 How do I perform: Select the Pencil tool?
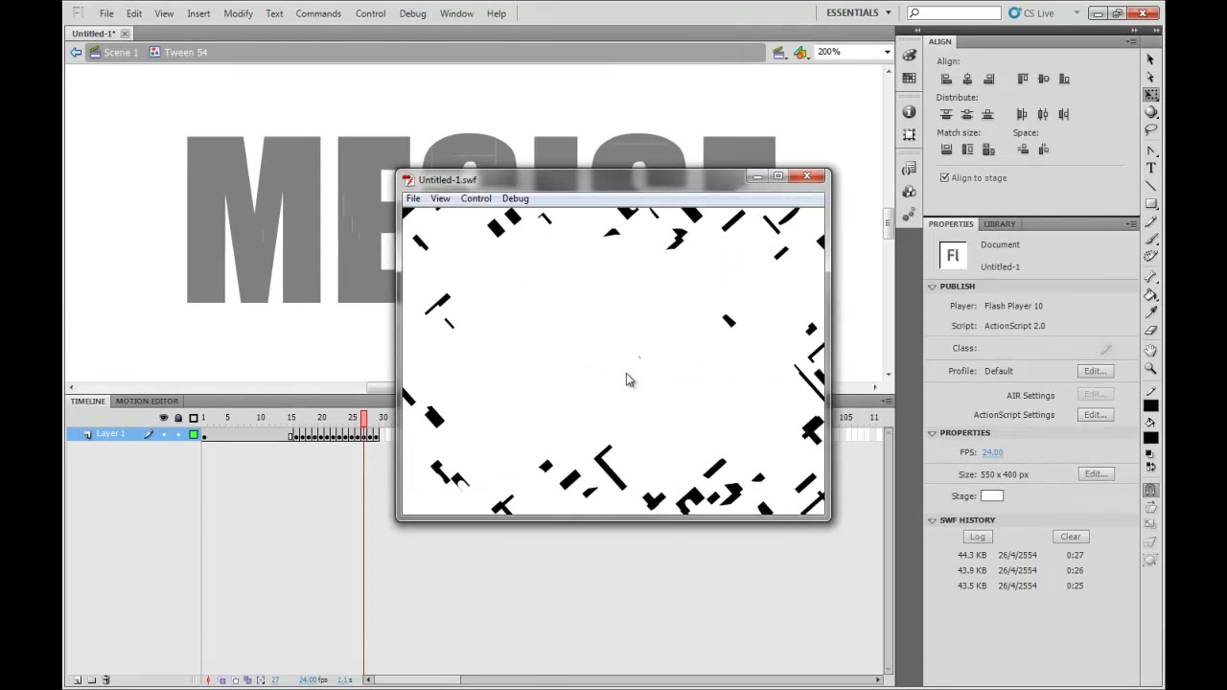(x=1150, y=221)
